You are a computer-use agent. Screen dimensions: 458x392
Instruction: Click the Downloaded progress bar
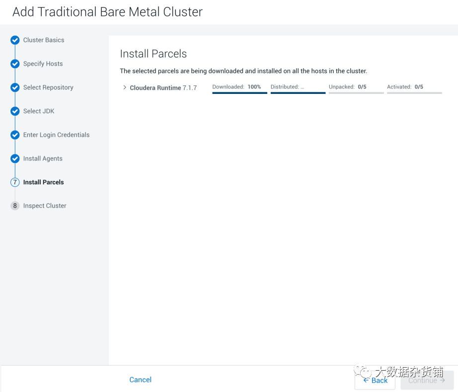coord(239,92)
